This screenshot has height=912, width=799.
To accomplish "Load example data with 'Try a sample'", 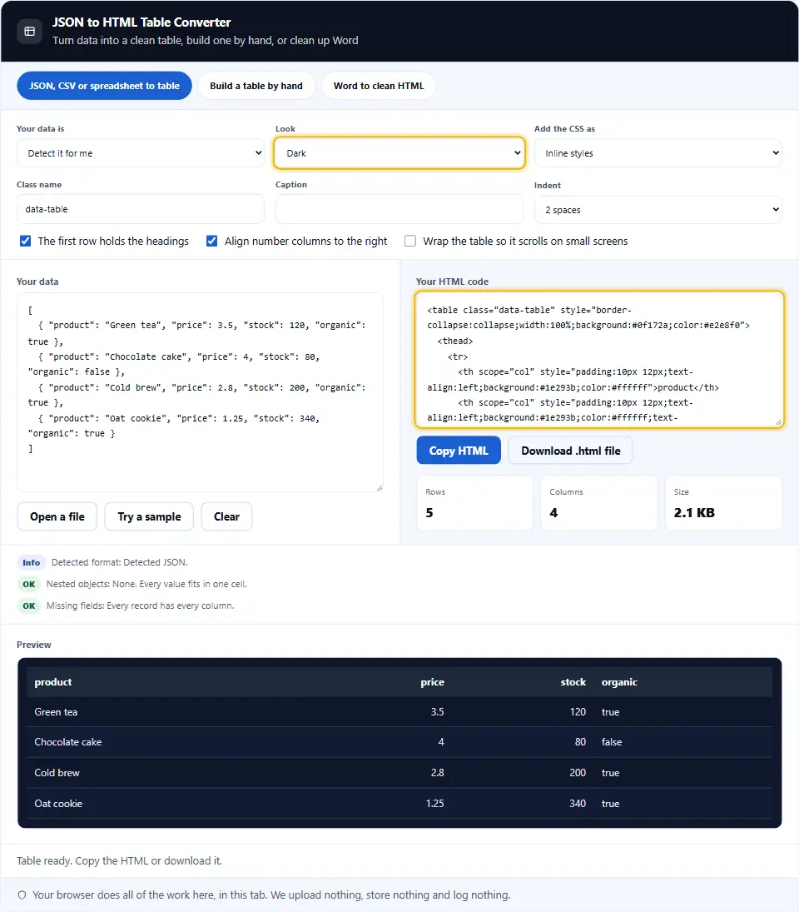I will click(149, 516).
